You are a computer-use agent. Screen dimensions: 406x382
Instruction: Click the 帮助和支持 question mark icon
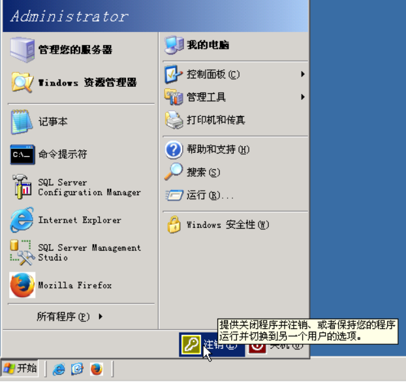pyautogui.click(x=174, y=150)
